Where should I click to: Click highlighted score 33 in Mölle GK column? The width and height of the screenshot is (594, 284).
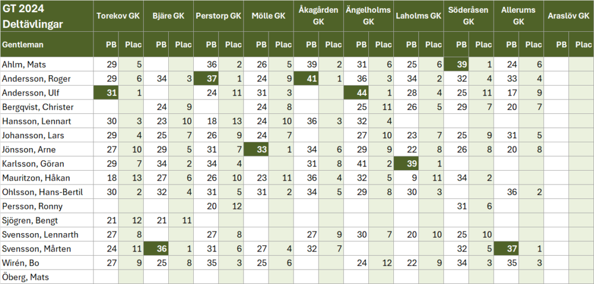pyautogui.click(x=262, y=150)
